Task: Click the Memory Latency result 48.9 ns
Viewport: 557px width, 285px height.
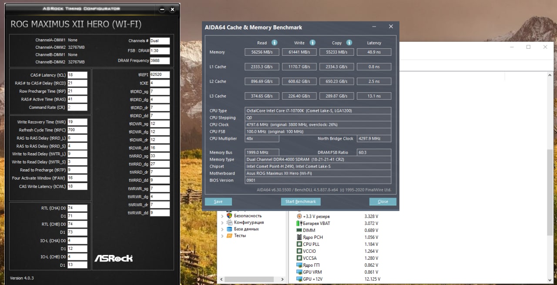Action: coord(374,52)
